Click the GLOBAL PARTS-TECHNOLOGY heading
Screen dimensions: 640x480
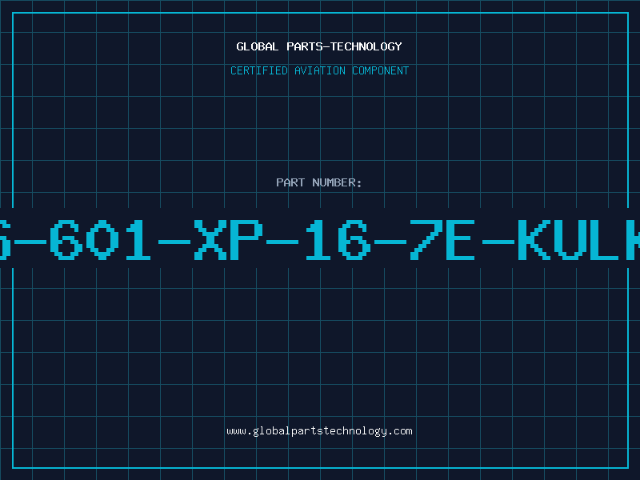(319, 46)
